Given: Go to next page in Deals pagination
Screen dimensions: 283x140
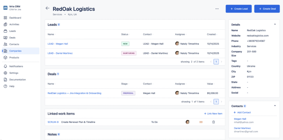Looking at the screenshot, I should (x=221, y=102).
